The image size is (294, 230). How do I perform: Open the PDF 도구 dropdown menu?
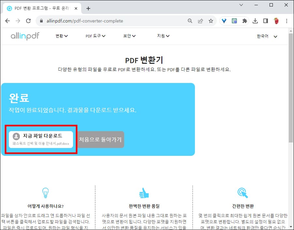point(95,36)
